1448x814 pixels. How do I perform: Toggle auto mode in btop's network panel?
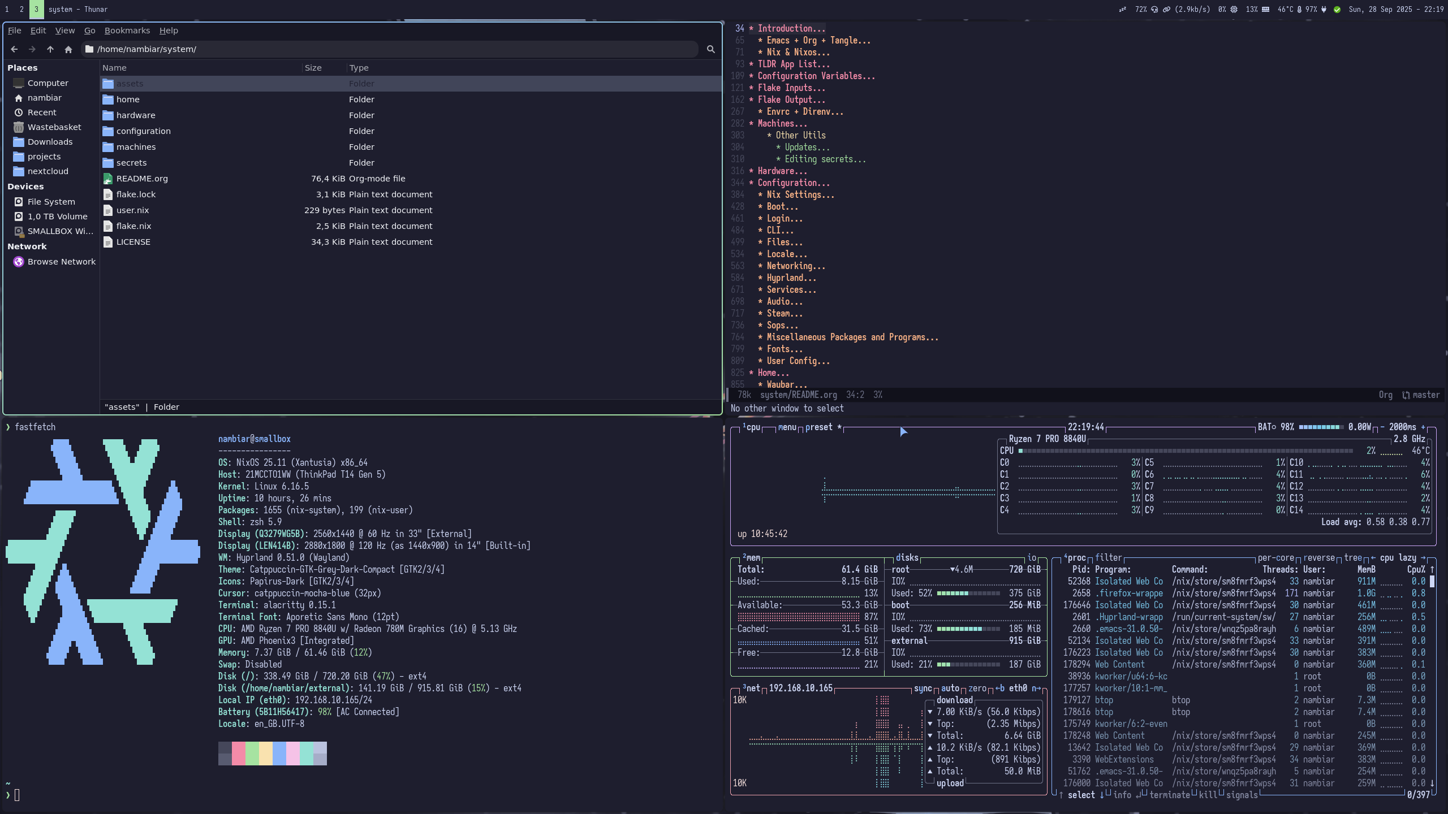pyautogui.click(x=950, y=689)
